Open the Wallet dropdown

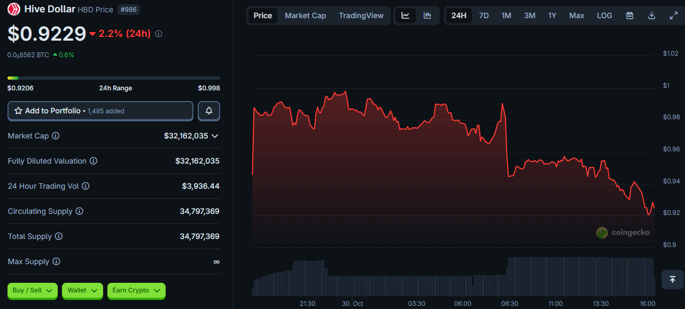83,290
